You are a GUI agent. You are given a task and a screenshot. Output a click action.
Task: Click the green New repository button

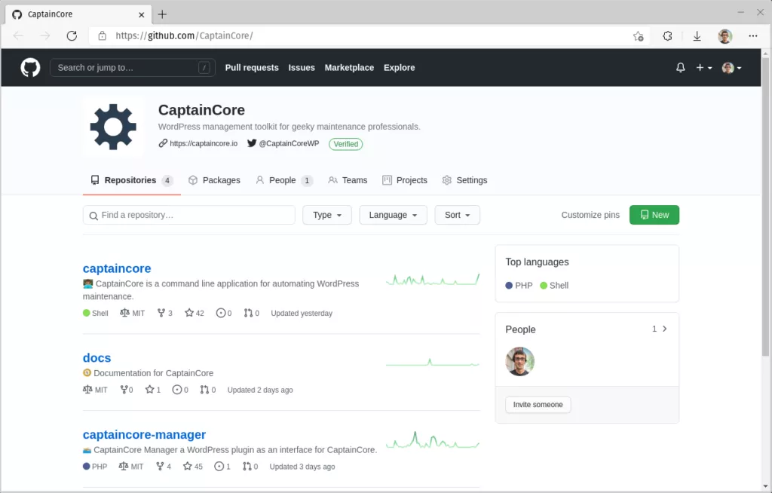pyautogui.click(x=654, y=215)
